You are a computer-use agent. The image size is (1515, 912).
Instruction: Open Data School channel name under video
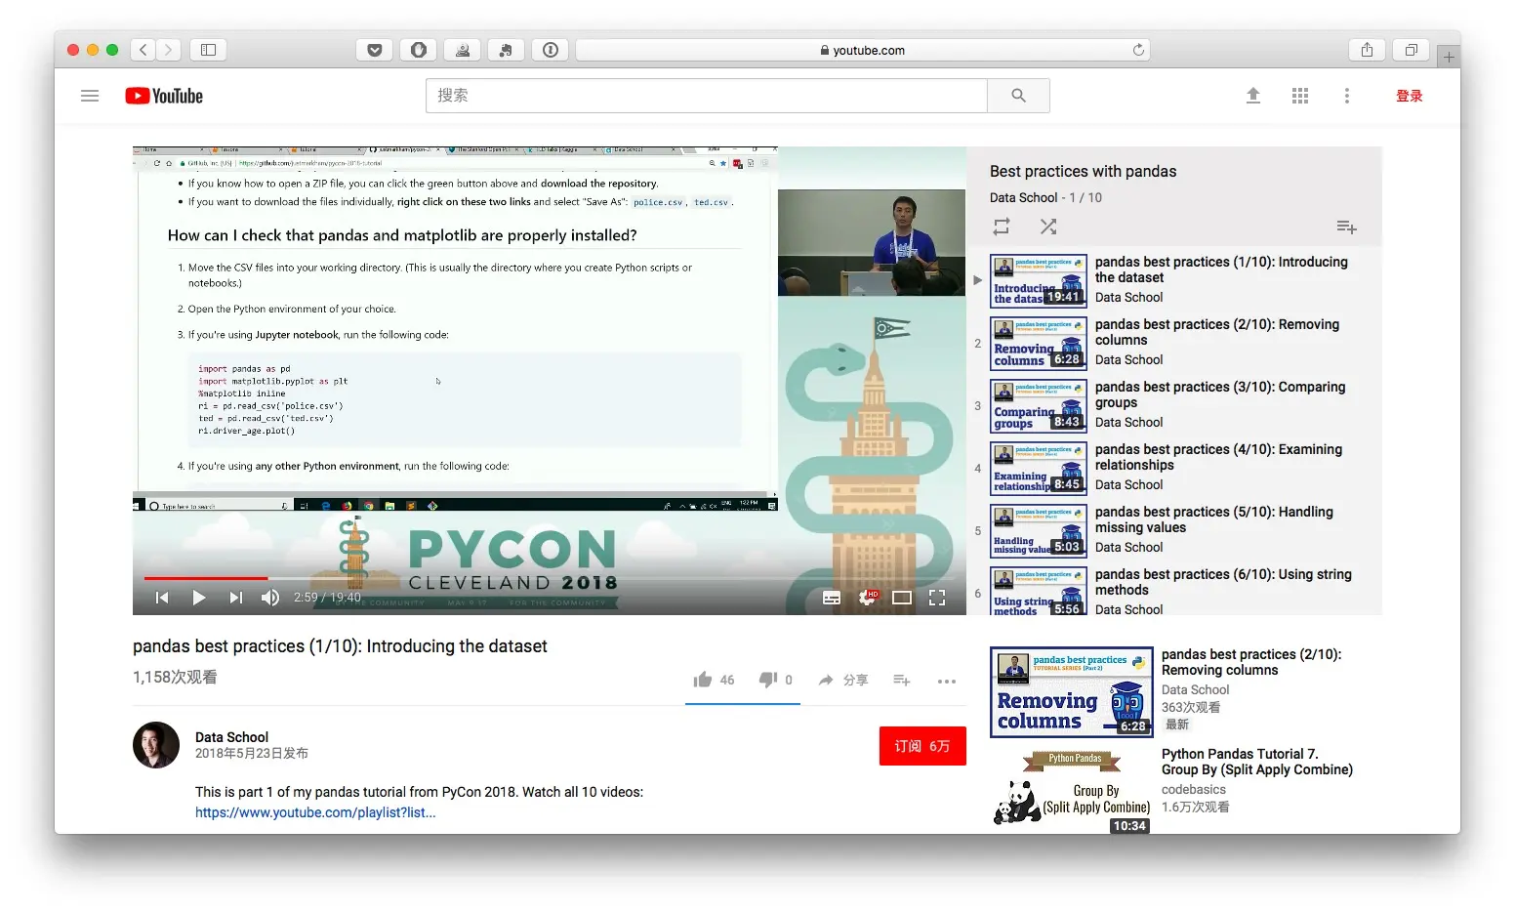pos(231,737)
